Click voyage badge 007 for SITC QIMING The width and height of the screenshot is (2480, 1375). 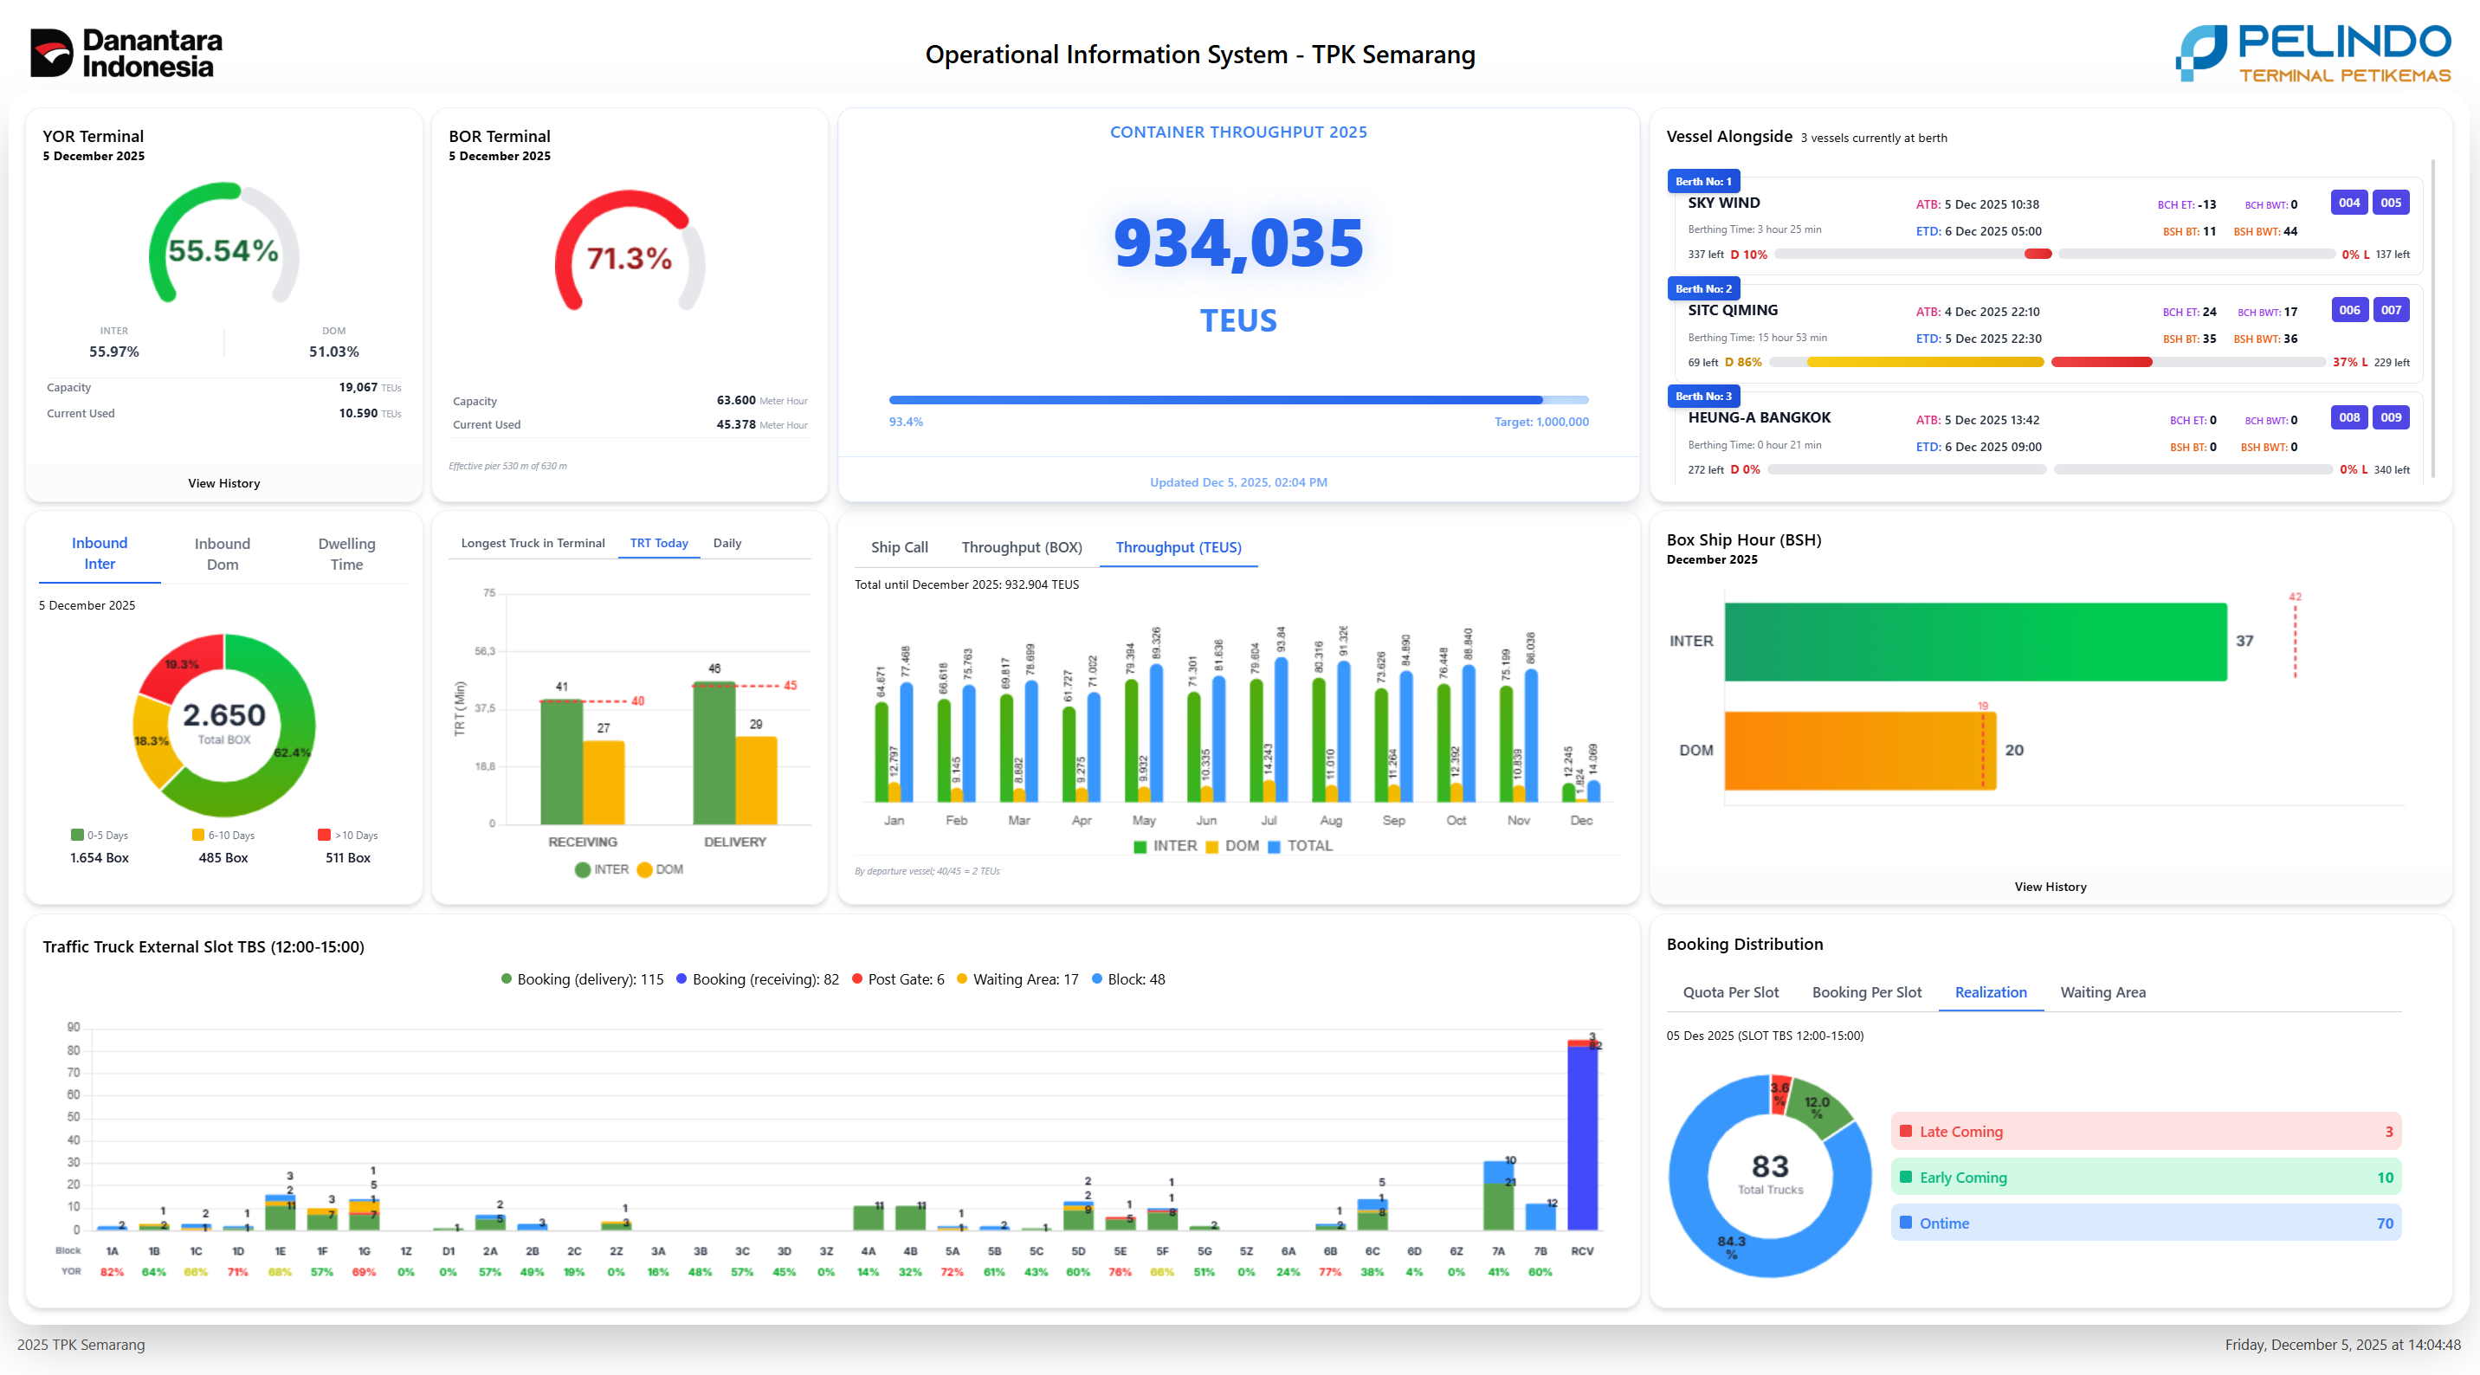click(x=2391, y=310)
